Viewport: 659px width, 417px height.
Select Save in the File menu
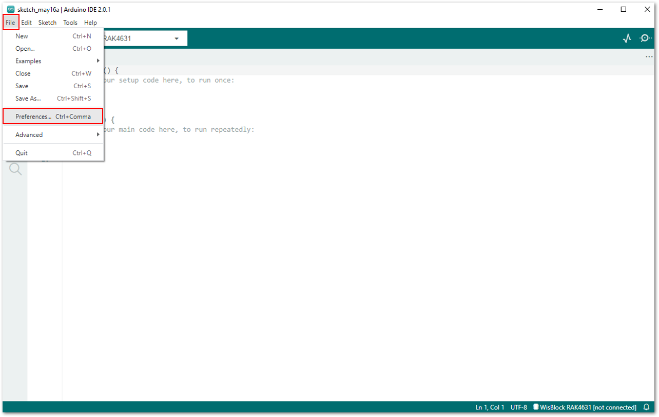click(x=53, y=86)
